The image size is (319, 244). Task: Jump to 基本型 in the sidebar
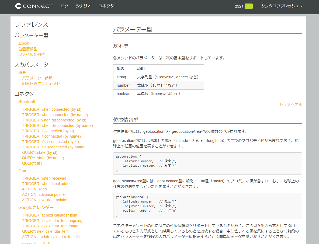(24, 43)
